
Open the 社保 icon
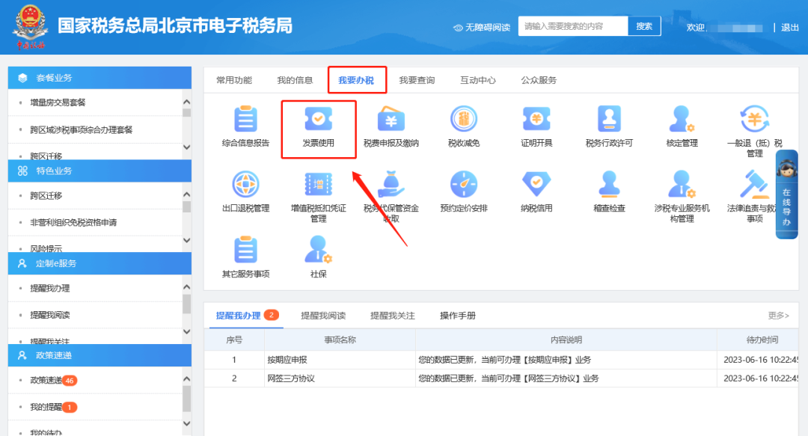coord(318,251)
